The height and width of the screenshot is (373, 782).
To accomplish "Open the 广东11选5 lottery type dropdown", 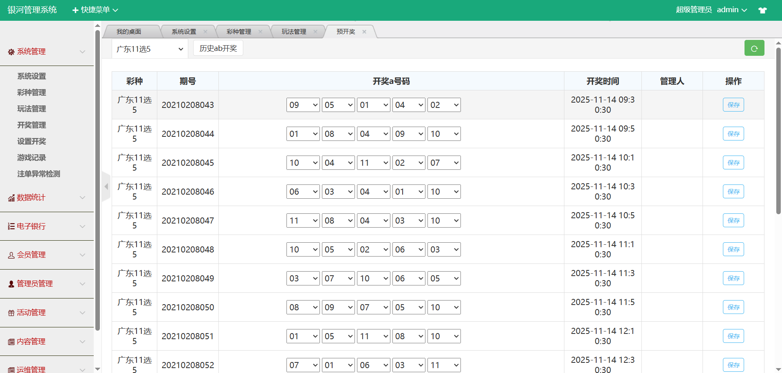I will coord(150,49).
